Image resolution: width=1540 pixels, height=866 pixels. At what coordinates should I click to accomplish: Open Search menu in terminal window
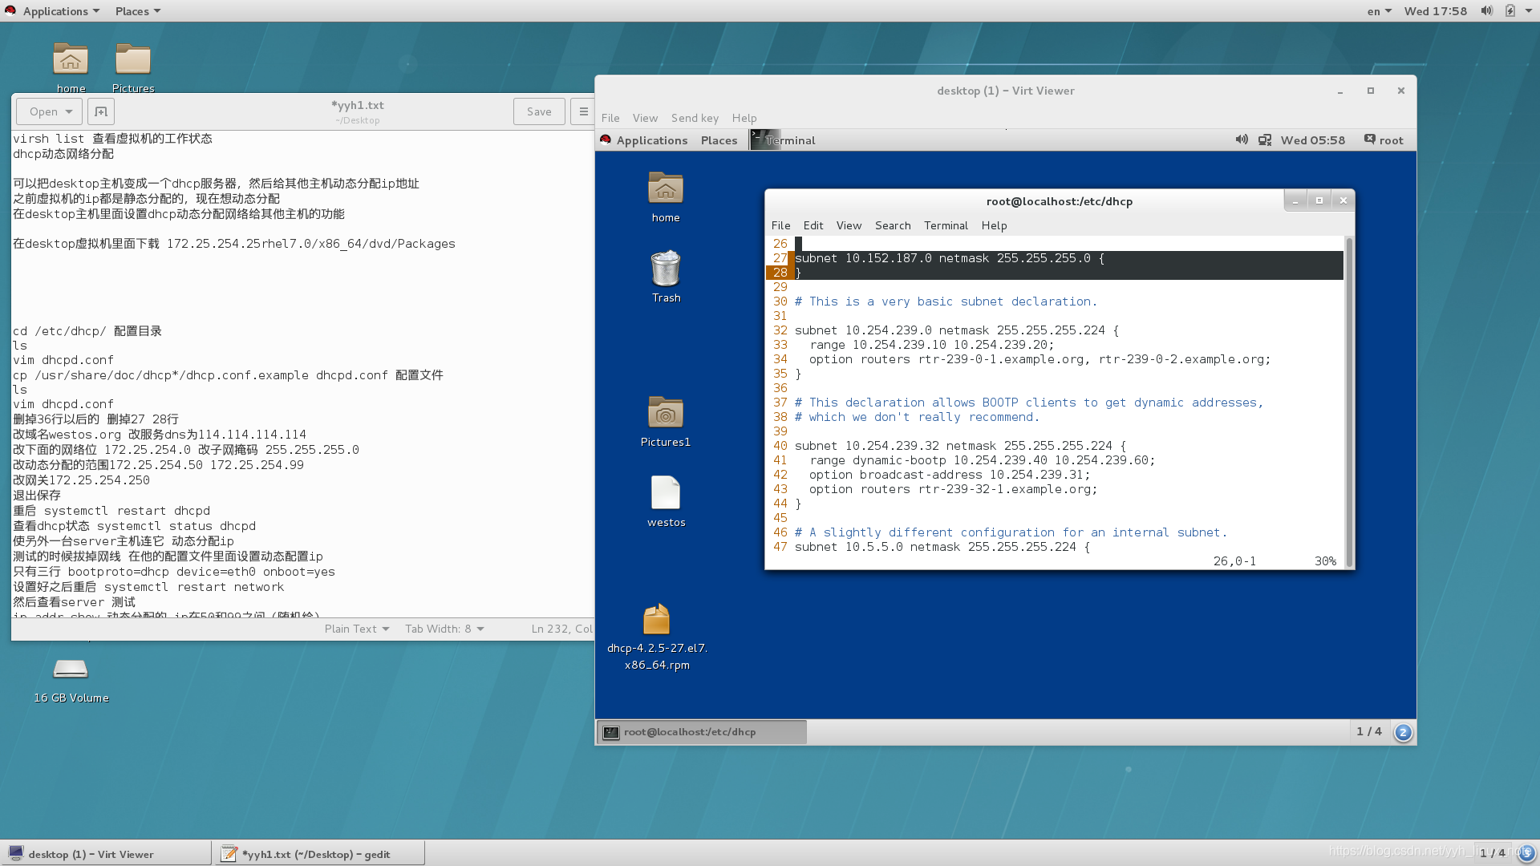pos(893,225)
